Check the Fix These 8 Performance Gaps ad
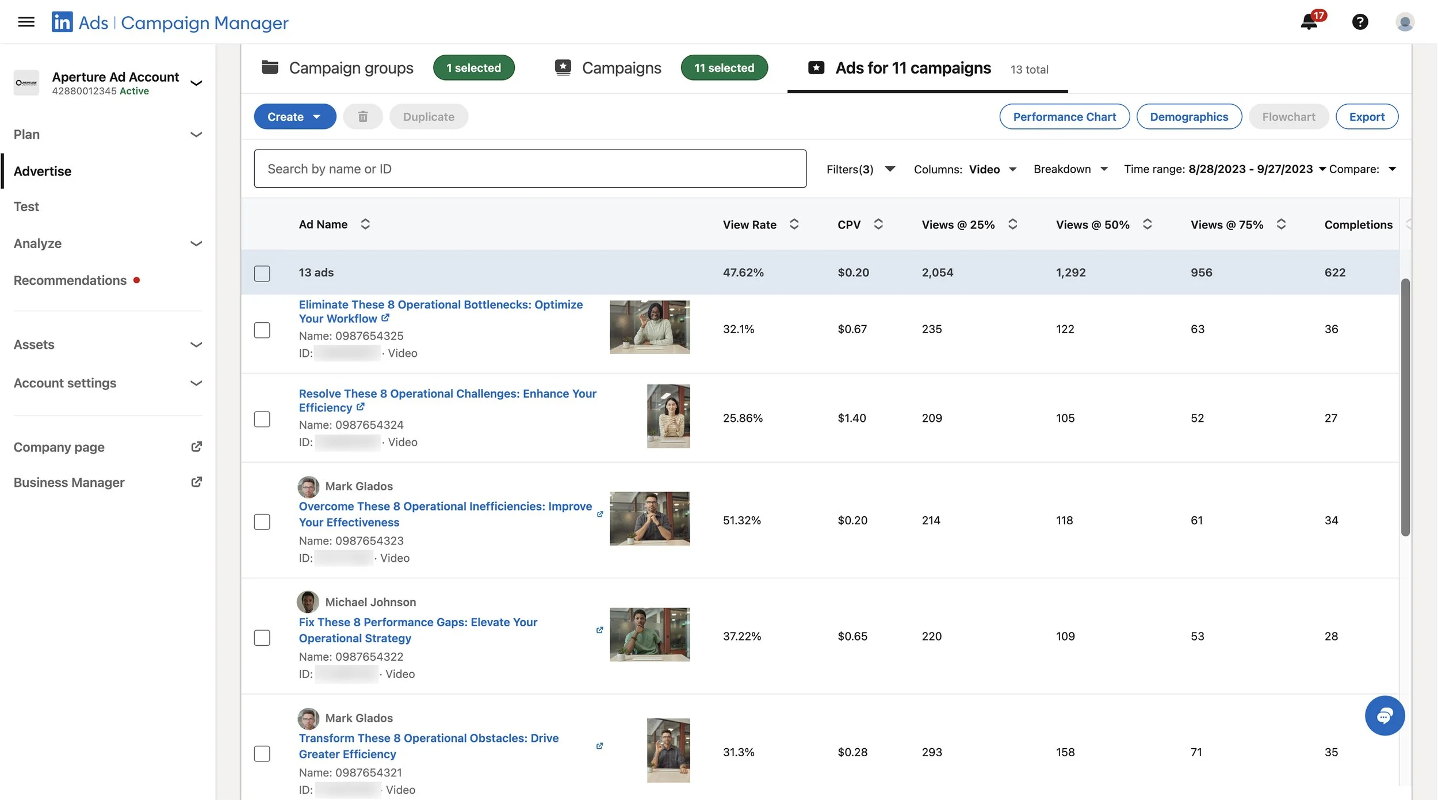1438x800 pixels. click(262, 637)
